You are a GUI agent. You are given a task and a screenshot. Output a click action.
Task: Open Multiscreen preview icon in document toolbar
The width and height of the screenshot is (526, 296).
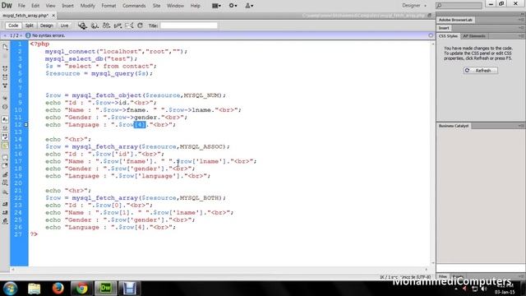(x=82, y=25)
